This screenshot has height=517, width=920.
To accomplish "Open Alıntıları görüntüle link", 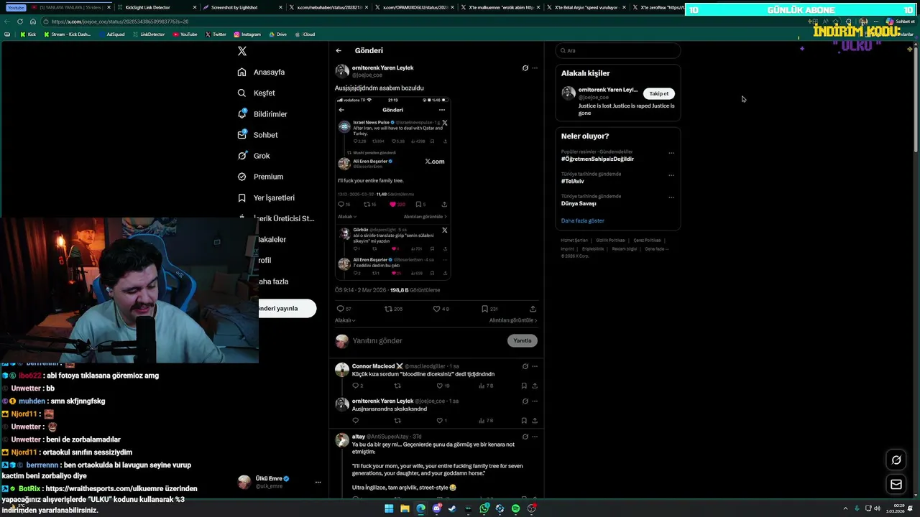I will [513, 320].
